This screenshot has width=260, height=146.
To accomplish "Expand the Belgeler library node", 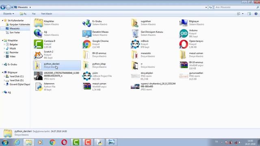I will point(4,44).
